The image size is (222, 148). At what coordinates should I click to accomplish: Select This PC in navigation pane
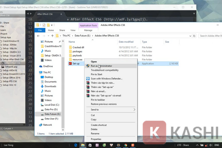click(47, 73)
